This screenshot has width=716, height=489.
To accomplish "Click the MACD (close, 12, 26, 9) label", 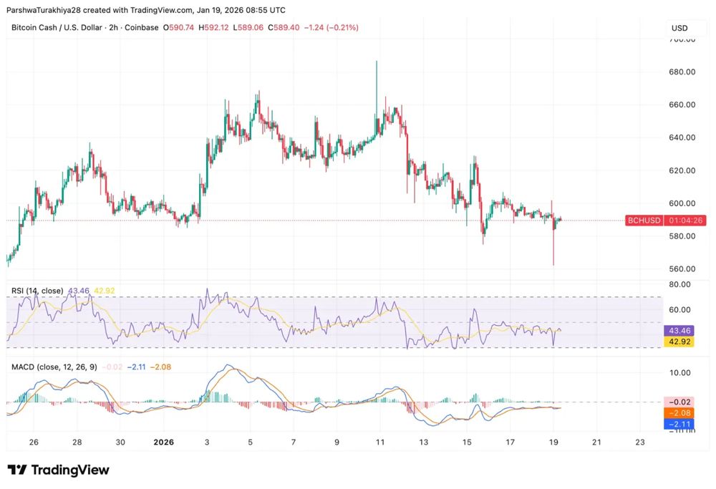I will [x=54, y=365].
